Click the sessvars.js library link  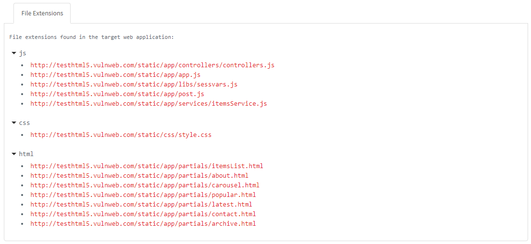(134, 84)
